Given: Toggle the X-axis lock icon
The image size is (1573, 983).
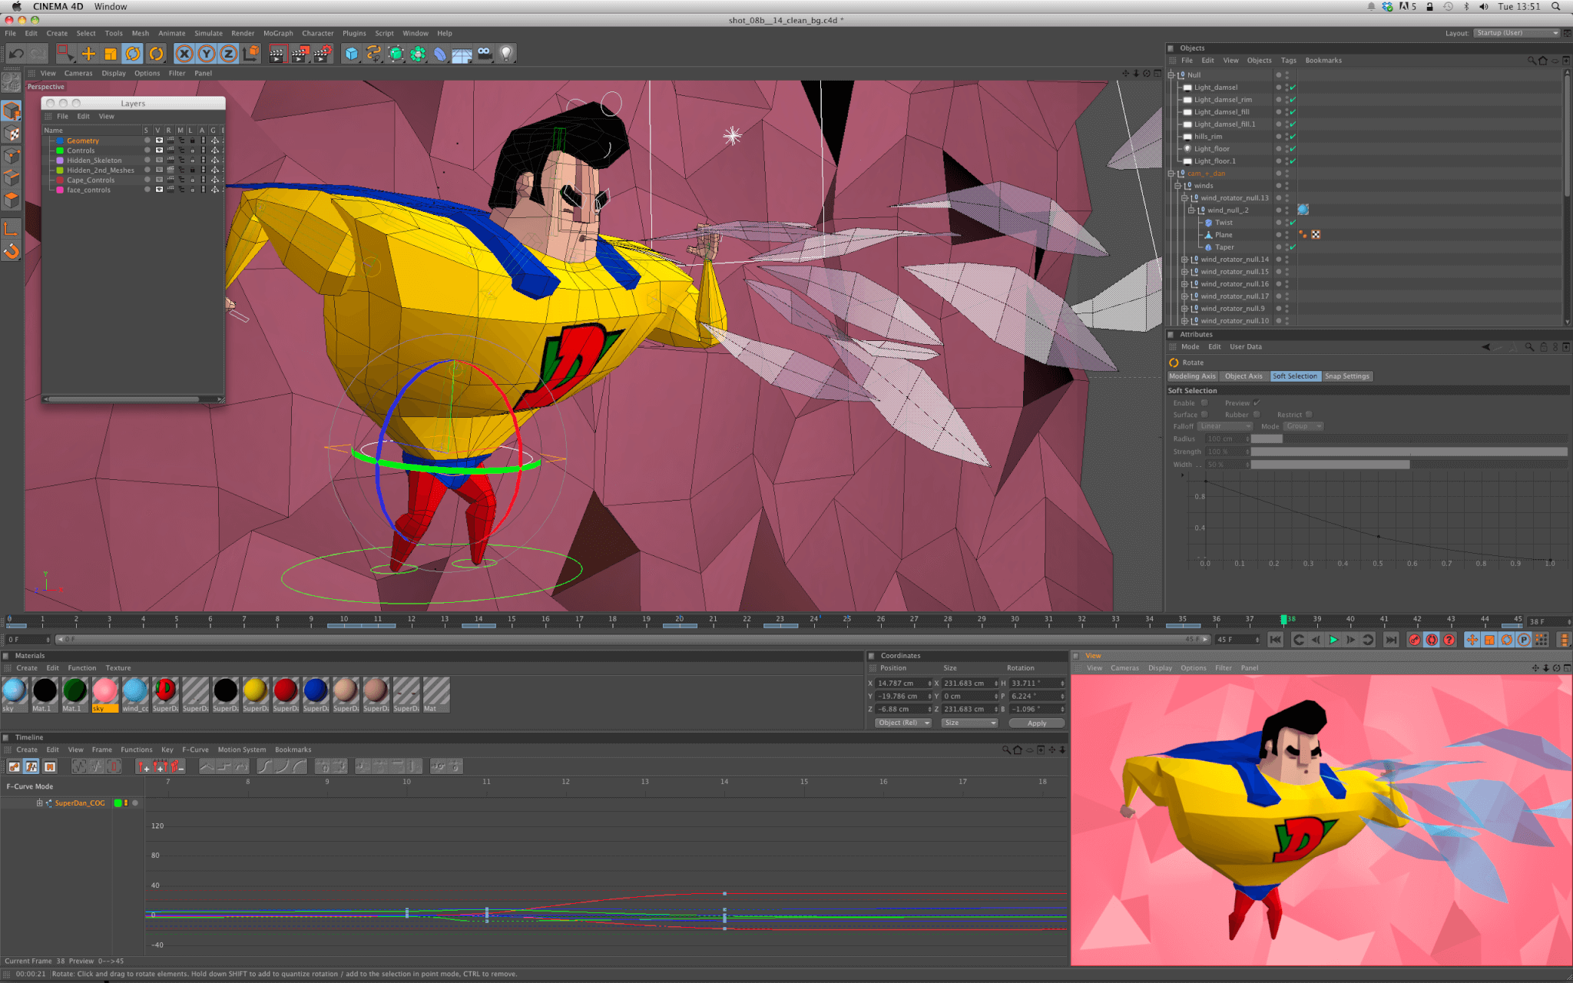Looking at the screenshot, I should pos(184,53).
